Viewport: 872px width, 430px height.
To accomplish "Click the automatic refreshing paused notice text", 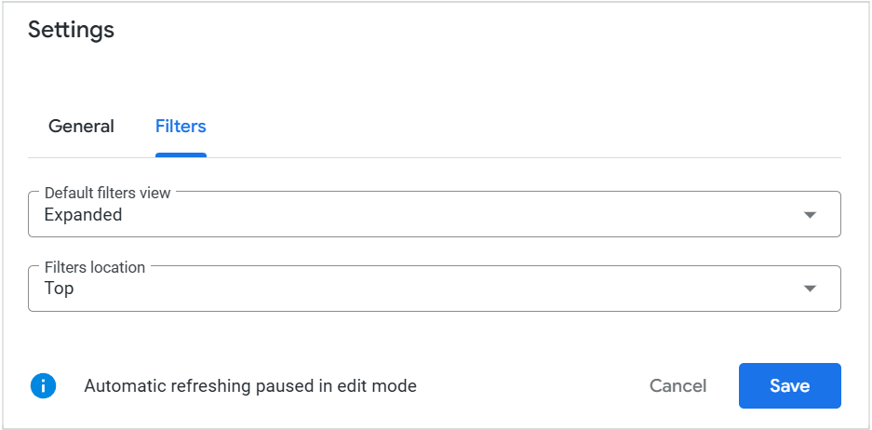I will (x=249, y=385).
